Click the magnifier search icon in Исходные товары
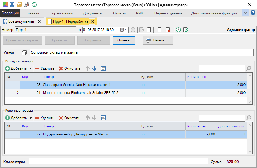This screenshot has width=257, height=168. pyautogui.click(x=249, y=68)
